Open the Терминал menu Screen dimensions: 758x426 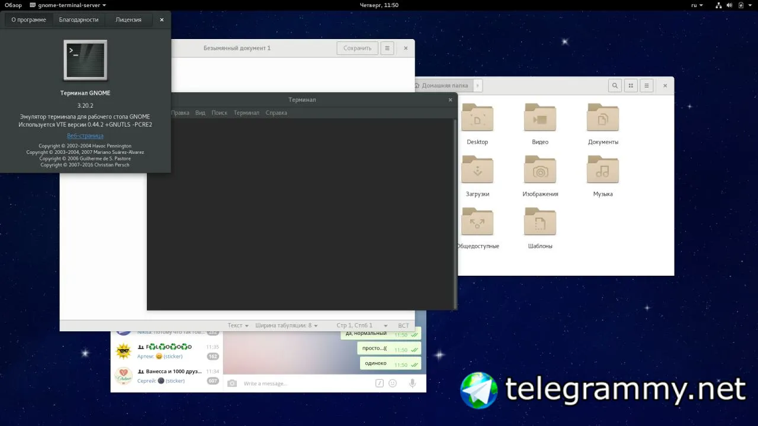tap(246, 113)
